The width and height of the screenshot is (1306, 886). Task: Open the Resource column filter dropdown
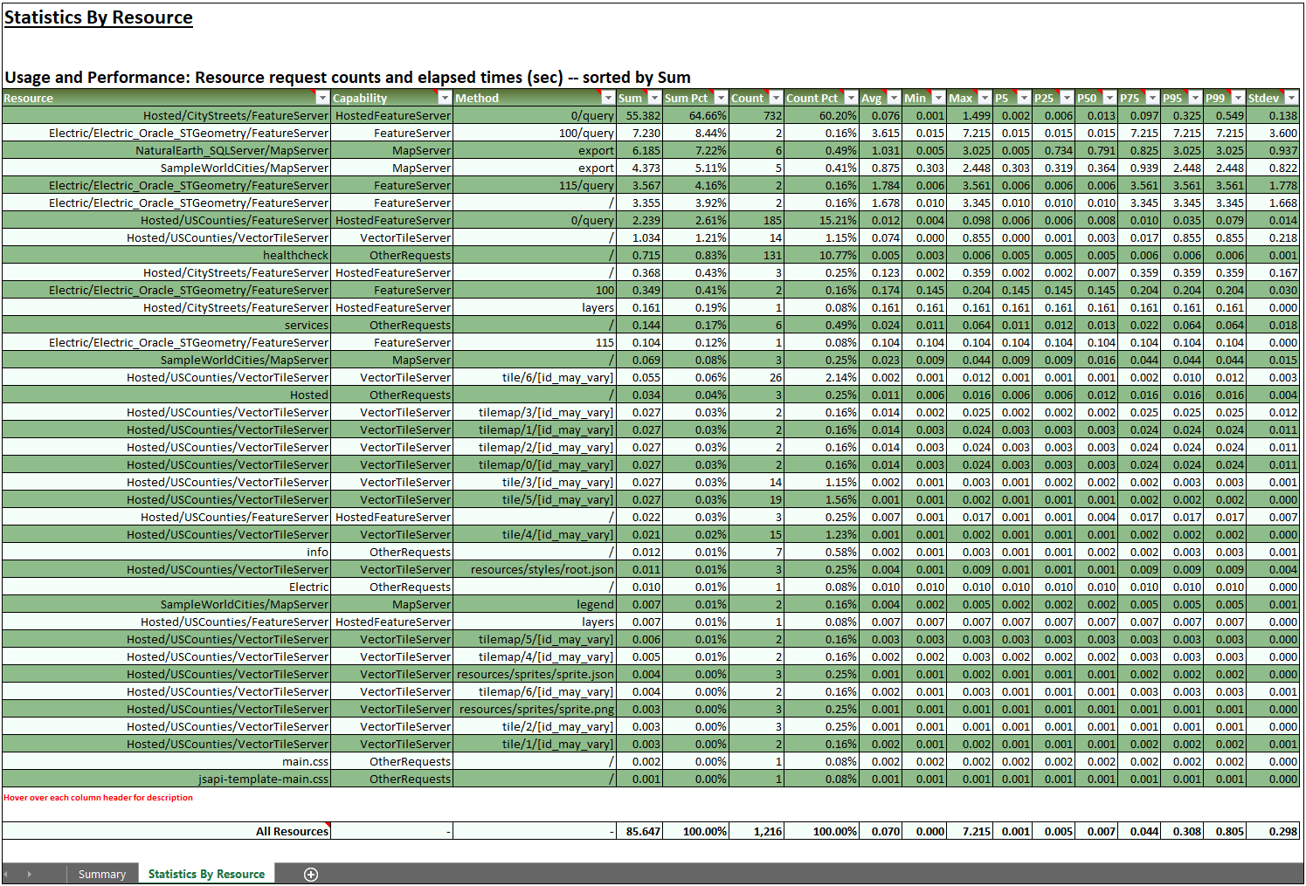tap(322, 98)
